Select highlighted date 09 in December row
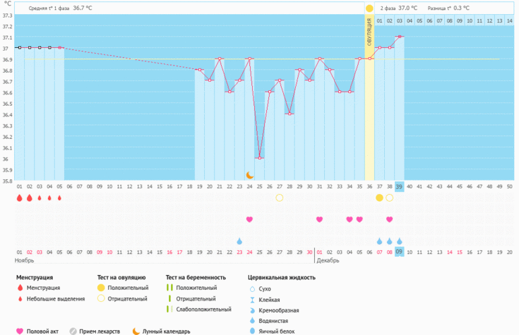Image resolution: width=519 pixels, height=335 pixels. tap(400, 252)
